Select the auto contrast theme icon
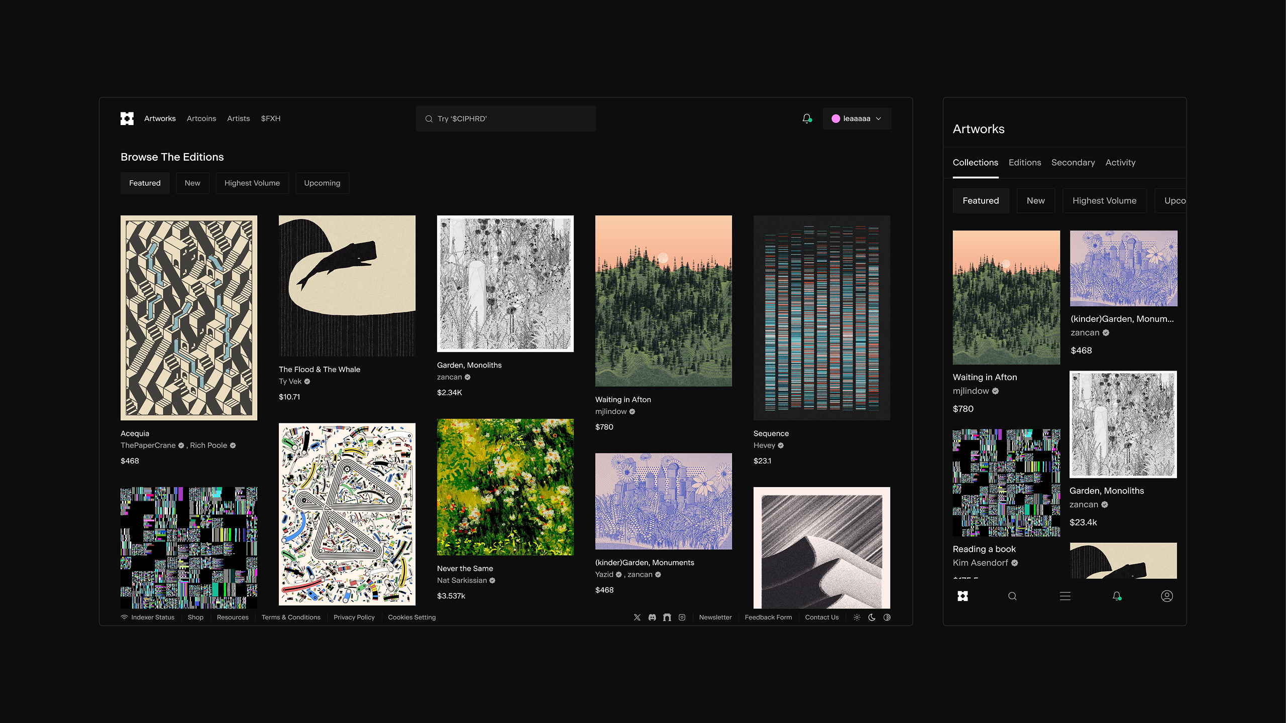This screenshot has width=1286, height=723. (887, 617)
